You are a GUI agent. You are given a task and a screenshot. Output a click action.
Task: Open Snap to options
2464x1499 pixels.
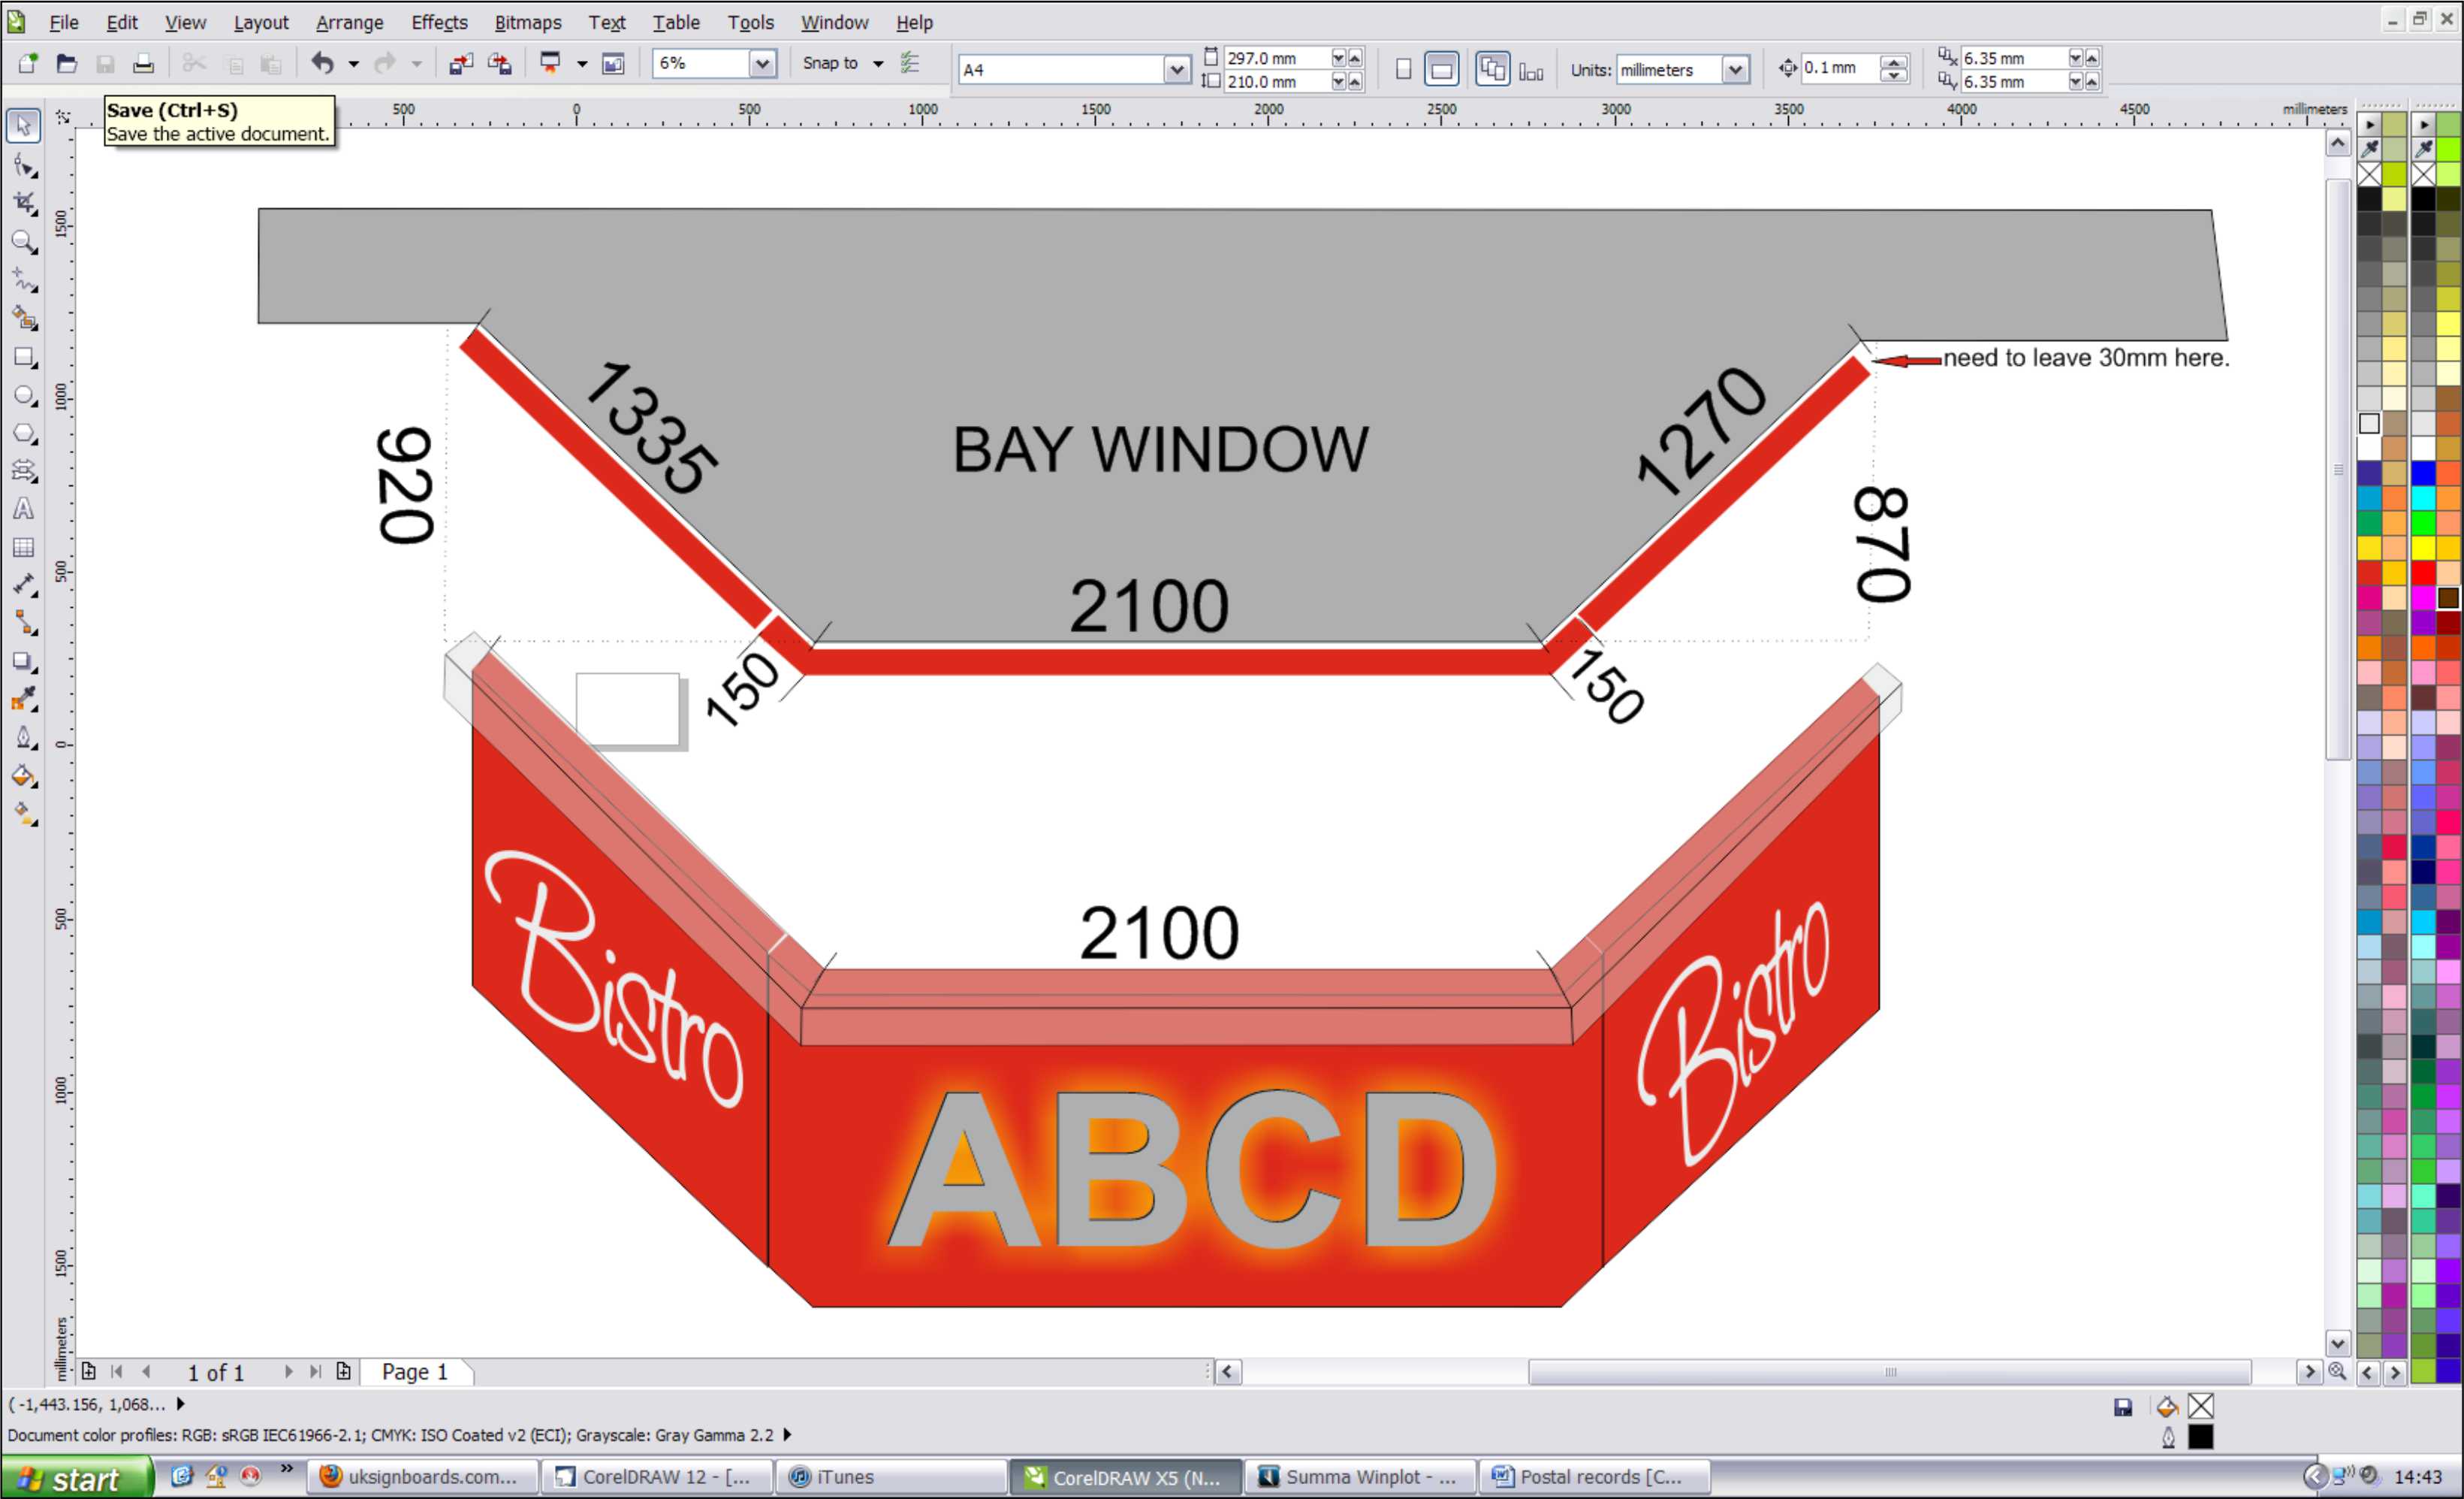pos(878,64)
